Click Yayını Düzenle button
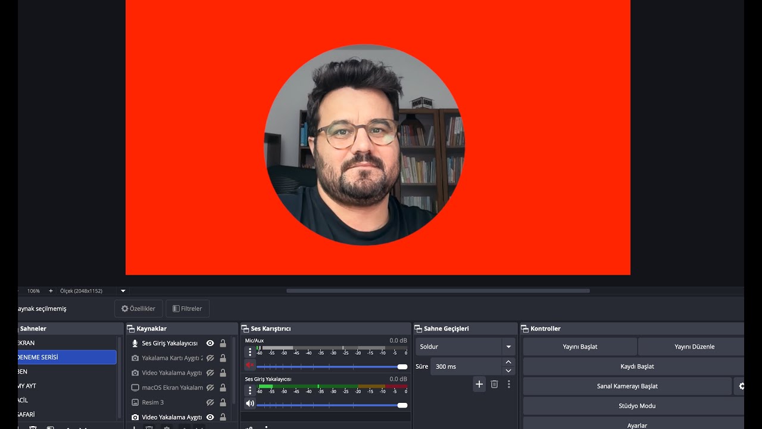This screenshot has height=429, width=762. 692,347
